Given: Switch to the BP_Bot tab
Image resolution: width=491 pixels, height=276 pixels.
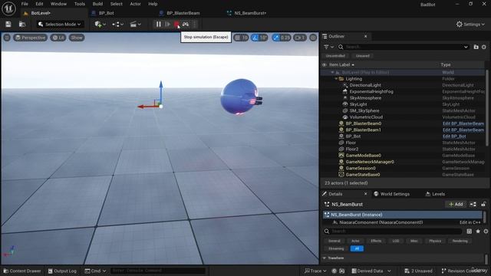Looking at the screenshot, I should (106, 13).
